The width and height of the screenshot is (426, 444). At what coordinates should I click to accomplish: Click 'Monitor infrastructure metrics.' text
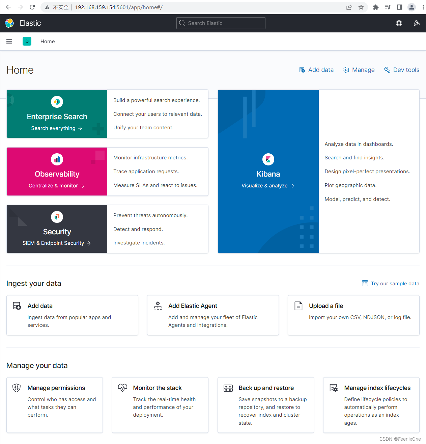(x=150, y=158)
